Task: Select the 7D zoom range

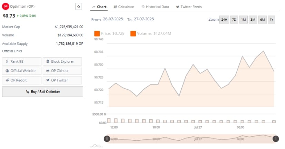Action: coord(234,20)
